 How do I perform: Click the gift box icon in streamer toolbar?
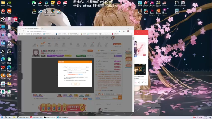tap(70, 44)
